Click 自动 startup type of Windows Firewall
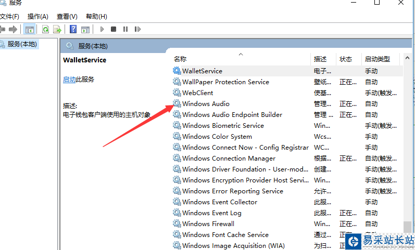Viewport: 415px width, 250px height. (371, 224)
